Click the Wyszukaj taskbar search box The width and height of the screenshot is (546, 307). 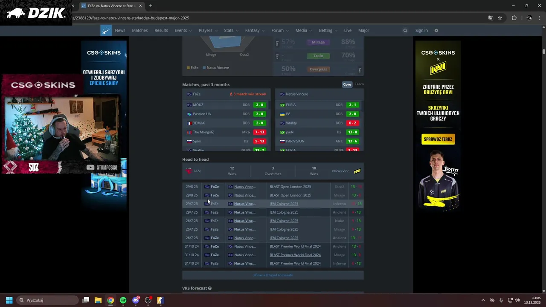point(47,300)
